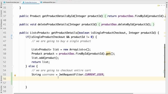This screenshot has height=94, width=168.
Task: Click the folded brace placeholder after deleteProductDetails signature
Action: click(x=99, y=24)
